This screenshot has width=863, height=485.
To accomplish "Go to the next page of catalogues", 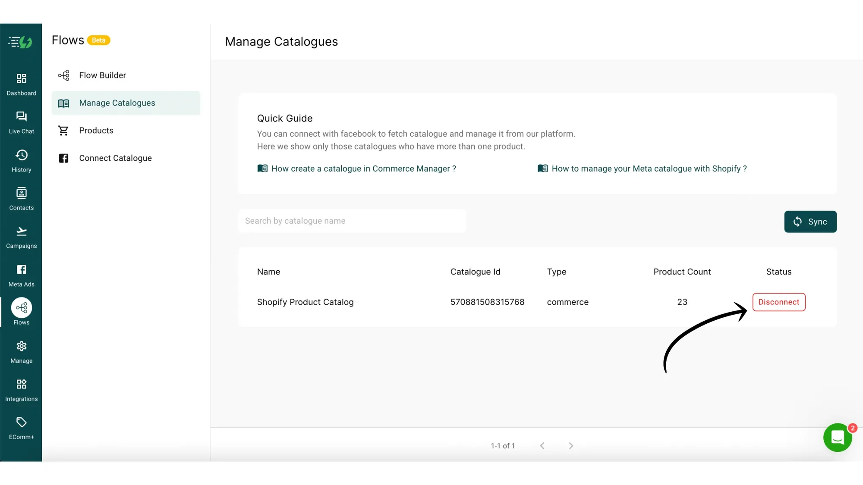I will pos(570,446).
